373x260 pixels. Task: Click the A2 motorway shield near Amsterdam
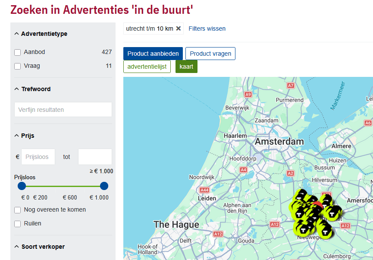pyautogui.click(x=290, y=173)
